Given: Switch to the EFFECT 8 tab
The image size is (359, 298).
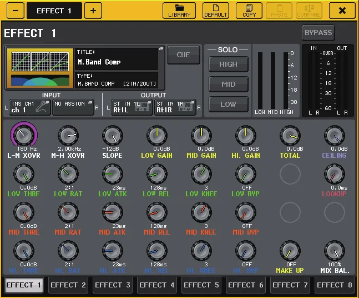Looking at the screenshot, I should click(x=335, y=285).
